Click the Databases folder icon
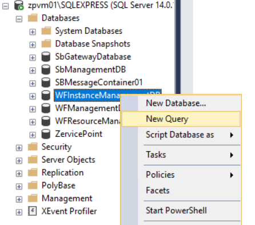 (33, 18)
